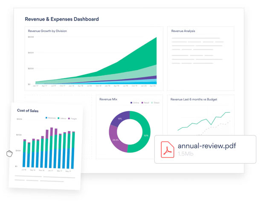Image resolution: width=261 pixels, height=202 pixels.
Task: Open the annual-review.pdf file icon
Action: click(167, 149)
